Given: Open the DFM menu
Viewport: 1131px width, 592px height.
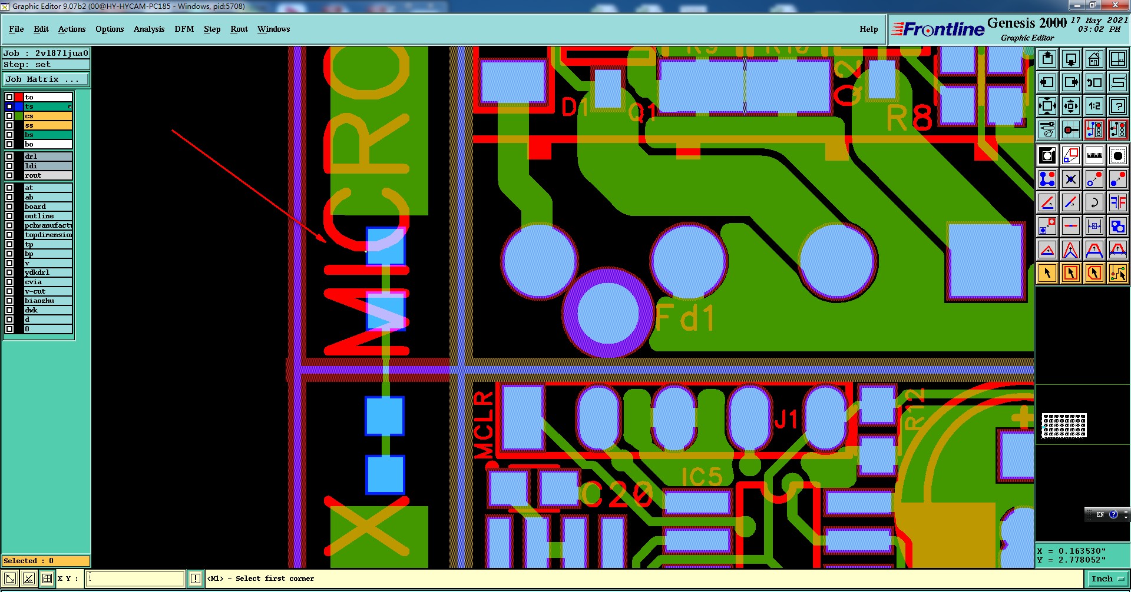Looking at the screenshot, I should coord(184,29).
